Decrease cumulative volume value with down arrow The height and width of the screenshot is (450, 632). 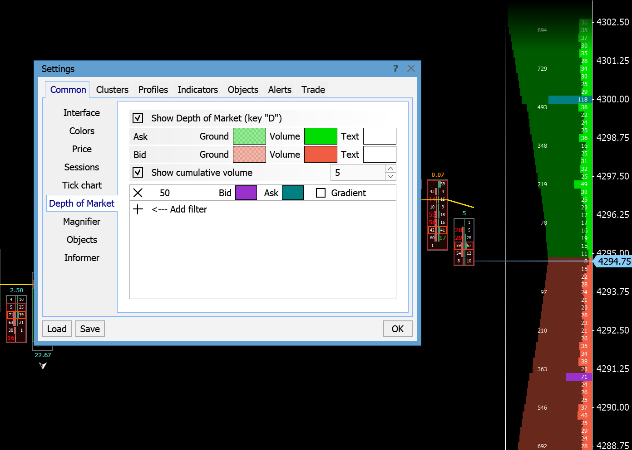pos(390,177)
